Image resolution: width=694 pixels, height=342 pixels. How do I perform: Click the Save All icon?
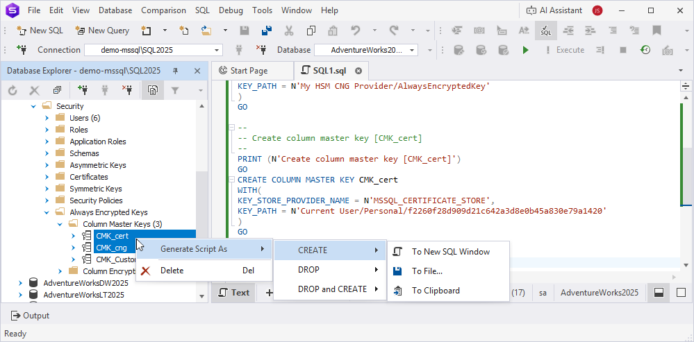coord(267,31)
